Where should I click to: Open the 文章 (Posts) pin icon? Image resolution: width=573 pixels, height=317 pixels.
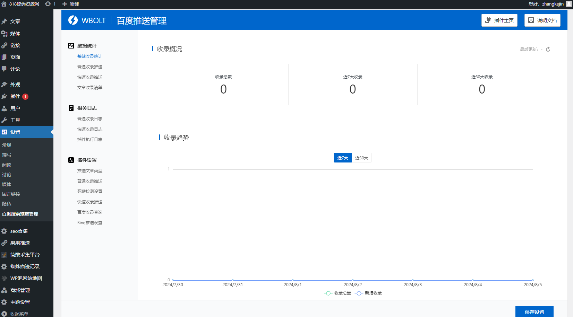click(4, 21)
